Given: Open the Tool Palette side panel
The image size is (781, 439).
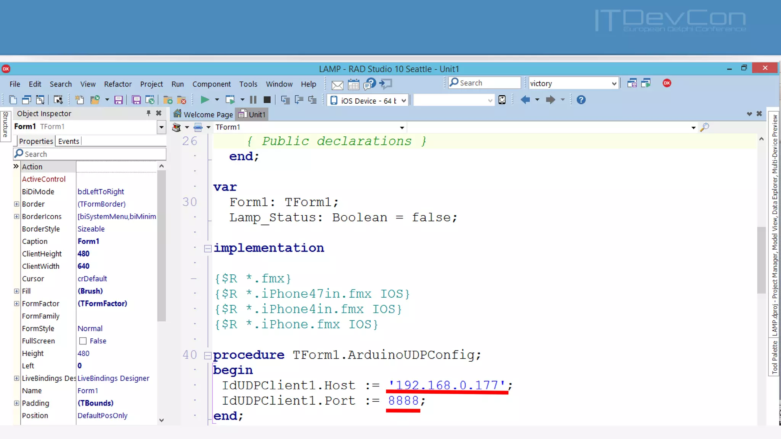Looking at the screenshot, I should click(774, 357).
